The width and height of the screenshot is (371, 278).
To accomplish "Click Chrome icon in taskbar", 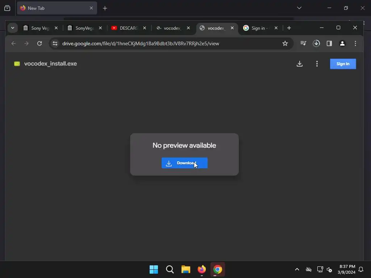I will point(218,269).
